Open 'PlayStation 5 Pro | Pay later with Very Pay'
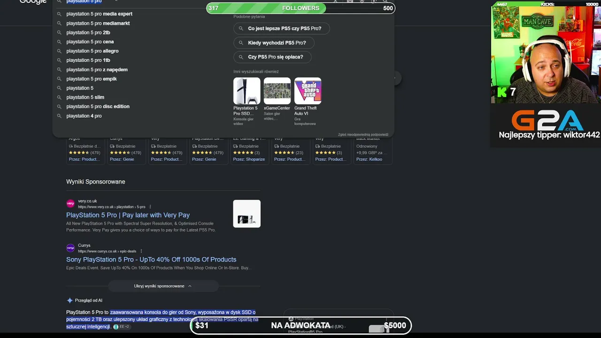This screenshot has height=338, width=601. tap(128, 215)
